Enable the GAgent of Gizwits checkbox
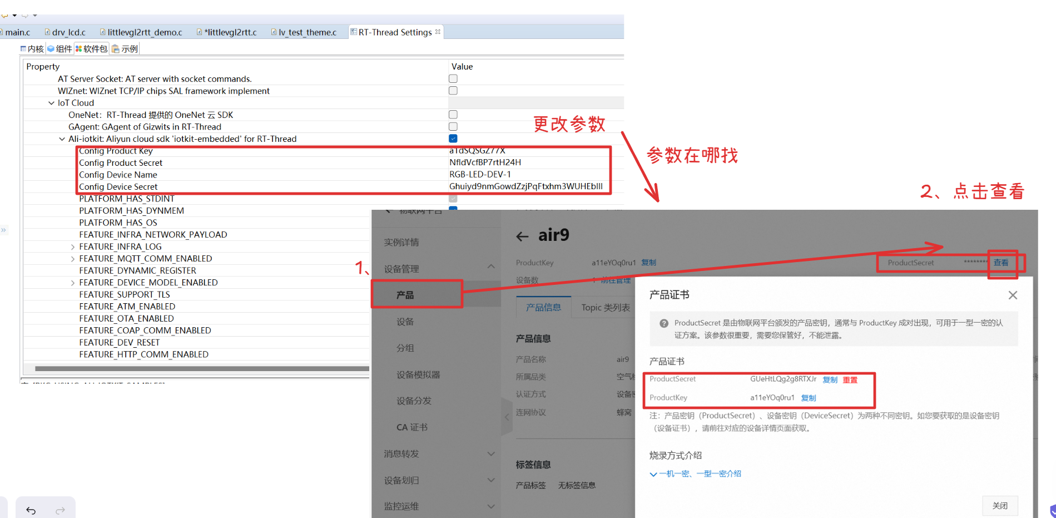 coord(453,127)
